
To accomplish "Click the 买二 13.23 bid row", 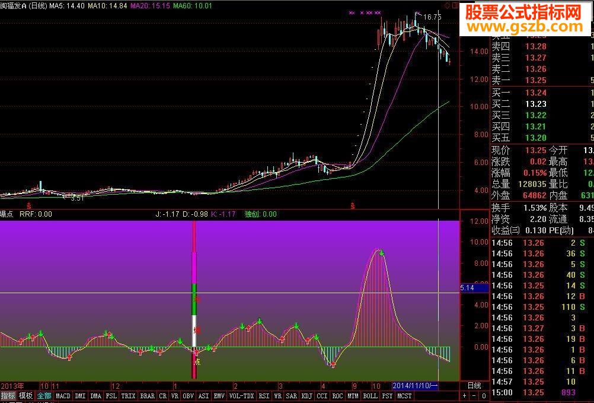I will pyautogui.click(x=542, y=104).
